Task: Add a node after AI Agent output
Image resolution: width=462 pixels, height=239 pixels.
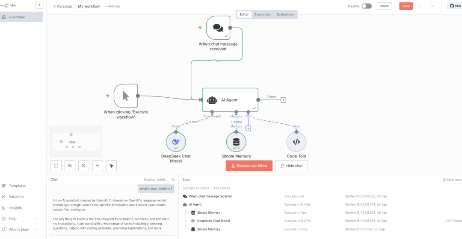Action: pyautogui.click(x=283, y=100)
